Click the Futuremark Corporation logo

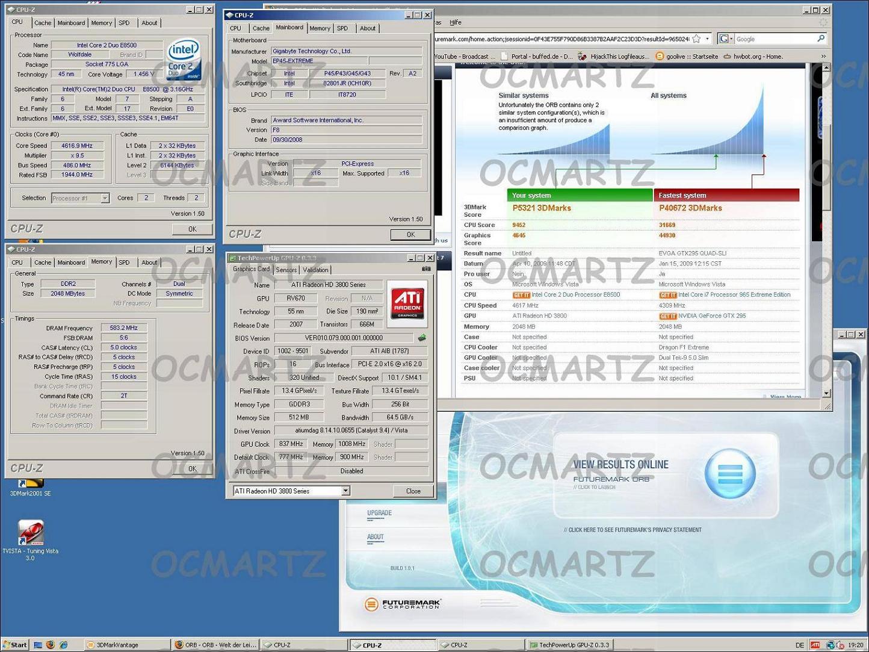pyautogui.click(x=403, y=604)
